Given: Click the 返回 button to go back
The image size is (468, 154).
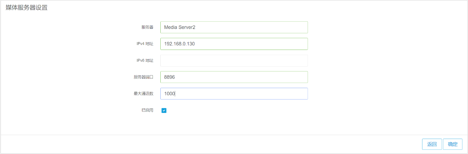Looking at the screenshot, I should (432, 144).
